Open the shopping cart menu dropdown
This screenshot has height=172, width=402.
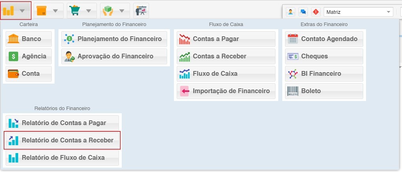(89, 11)
